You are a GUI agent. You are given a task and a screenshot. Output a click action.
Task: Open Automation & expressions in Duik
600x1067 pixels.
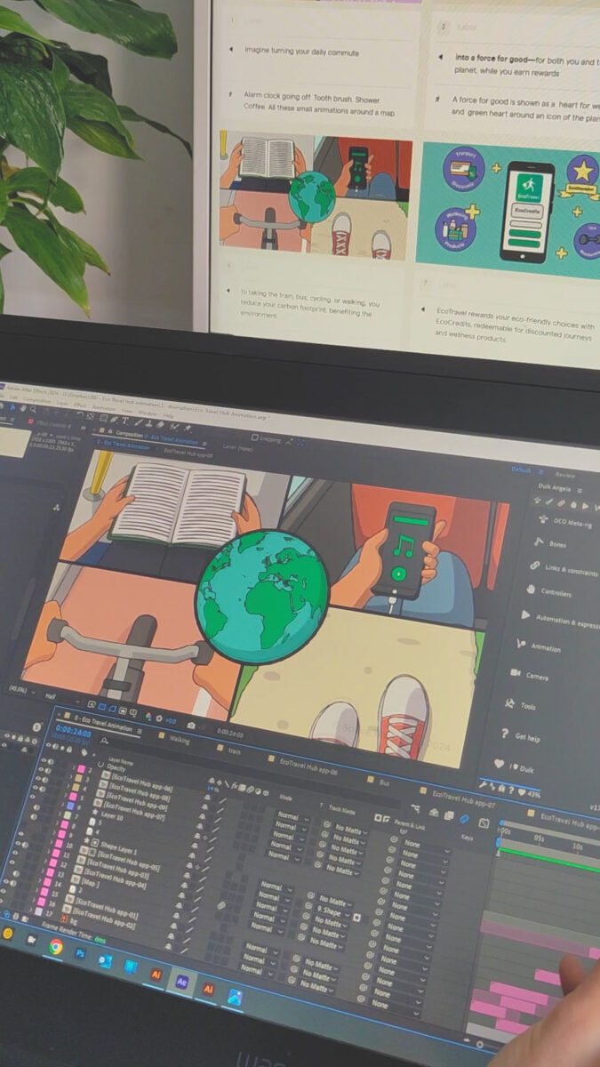(560, 620)
